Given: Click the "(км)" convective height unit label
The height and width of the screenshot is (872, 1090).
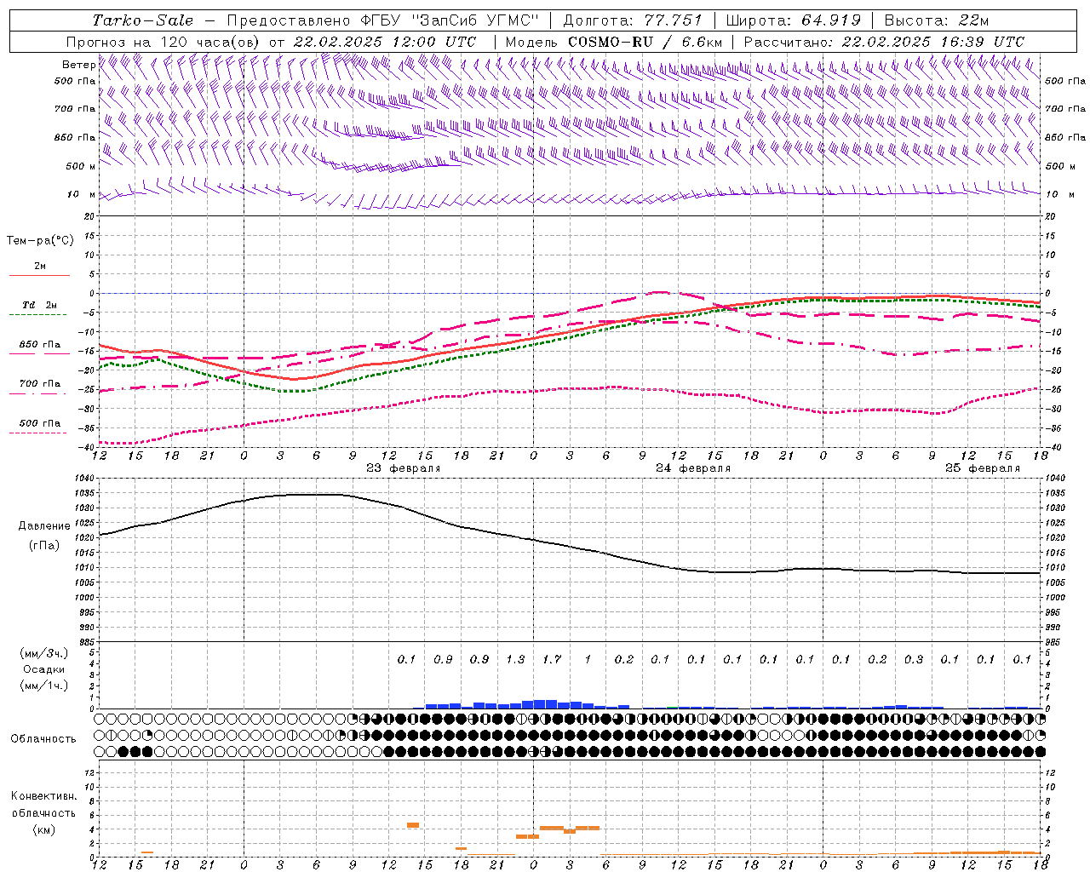Looking at the screenshot, I should [43, 829].
